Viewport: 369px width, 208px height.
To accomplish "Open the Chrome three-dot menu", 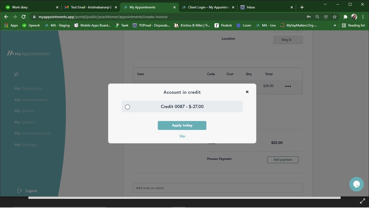I will pos(363,17).
